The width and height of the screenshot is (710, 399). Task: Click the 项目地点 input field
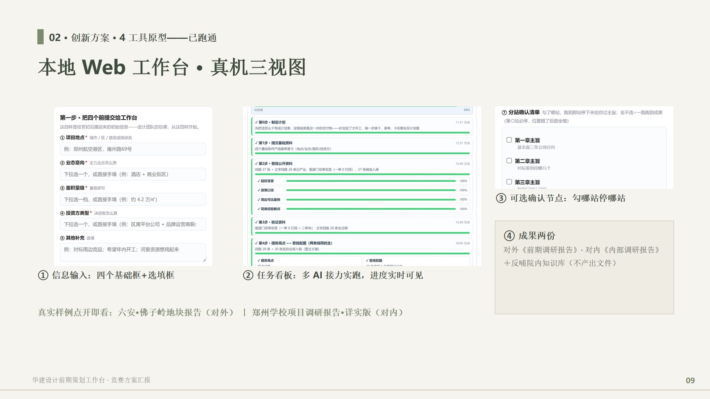(133, 149)
